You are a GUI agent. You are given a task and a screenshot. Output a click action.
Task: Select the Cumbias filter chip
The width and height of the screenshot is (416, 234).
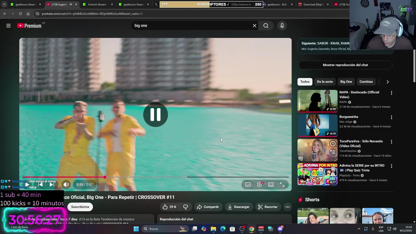(x=366, y=82)
